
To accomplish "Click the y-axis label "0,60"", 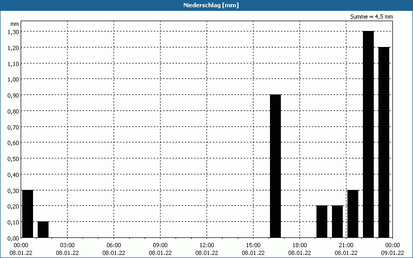I will point(13,143).
